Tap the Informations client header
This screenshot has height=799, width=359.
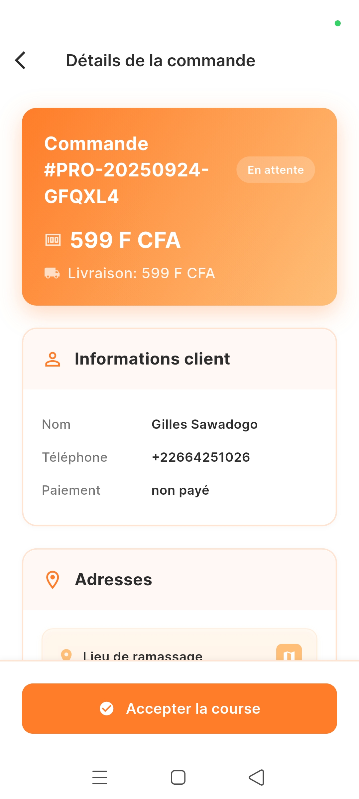coord(152,359)
